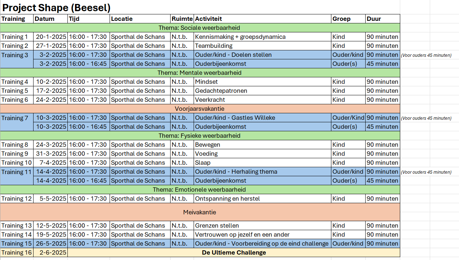Click the "Training 9" cell
This screenshot has width=459, height=260.
(17, 154)
